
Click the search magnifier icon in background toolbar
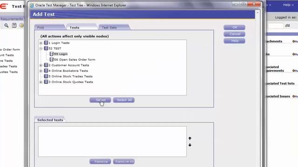point(6,25)
